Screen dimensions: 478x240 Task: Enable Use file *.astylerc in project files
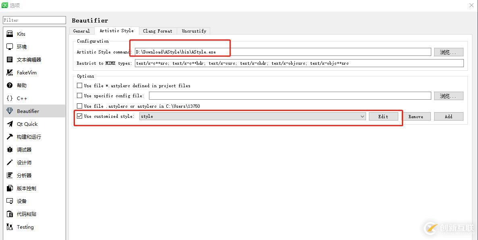[80, 86]
